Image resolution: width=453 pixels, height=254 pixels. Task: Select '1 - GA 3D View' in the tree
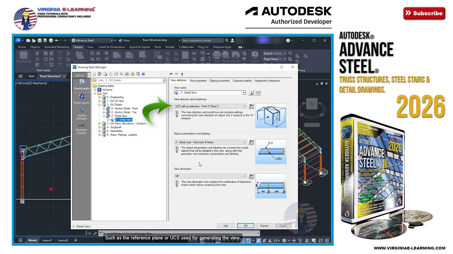coord(115,101)
